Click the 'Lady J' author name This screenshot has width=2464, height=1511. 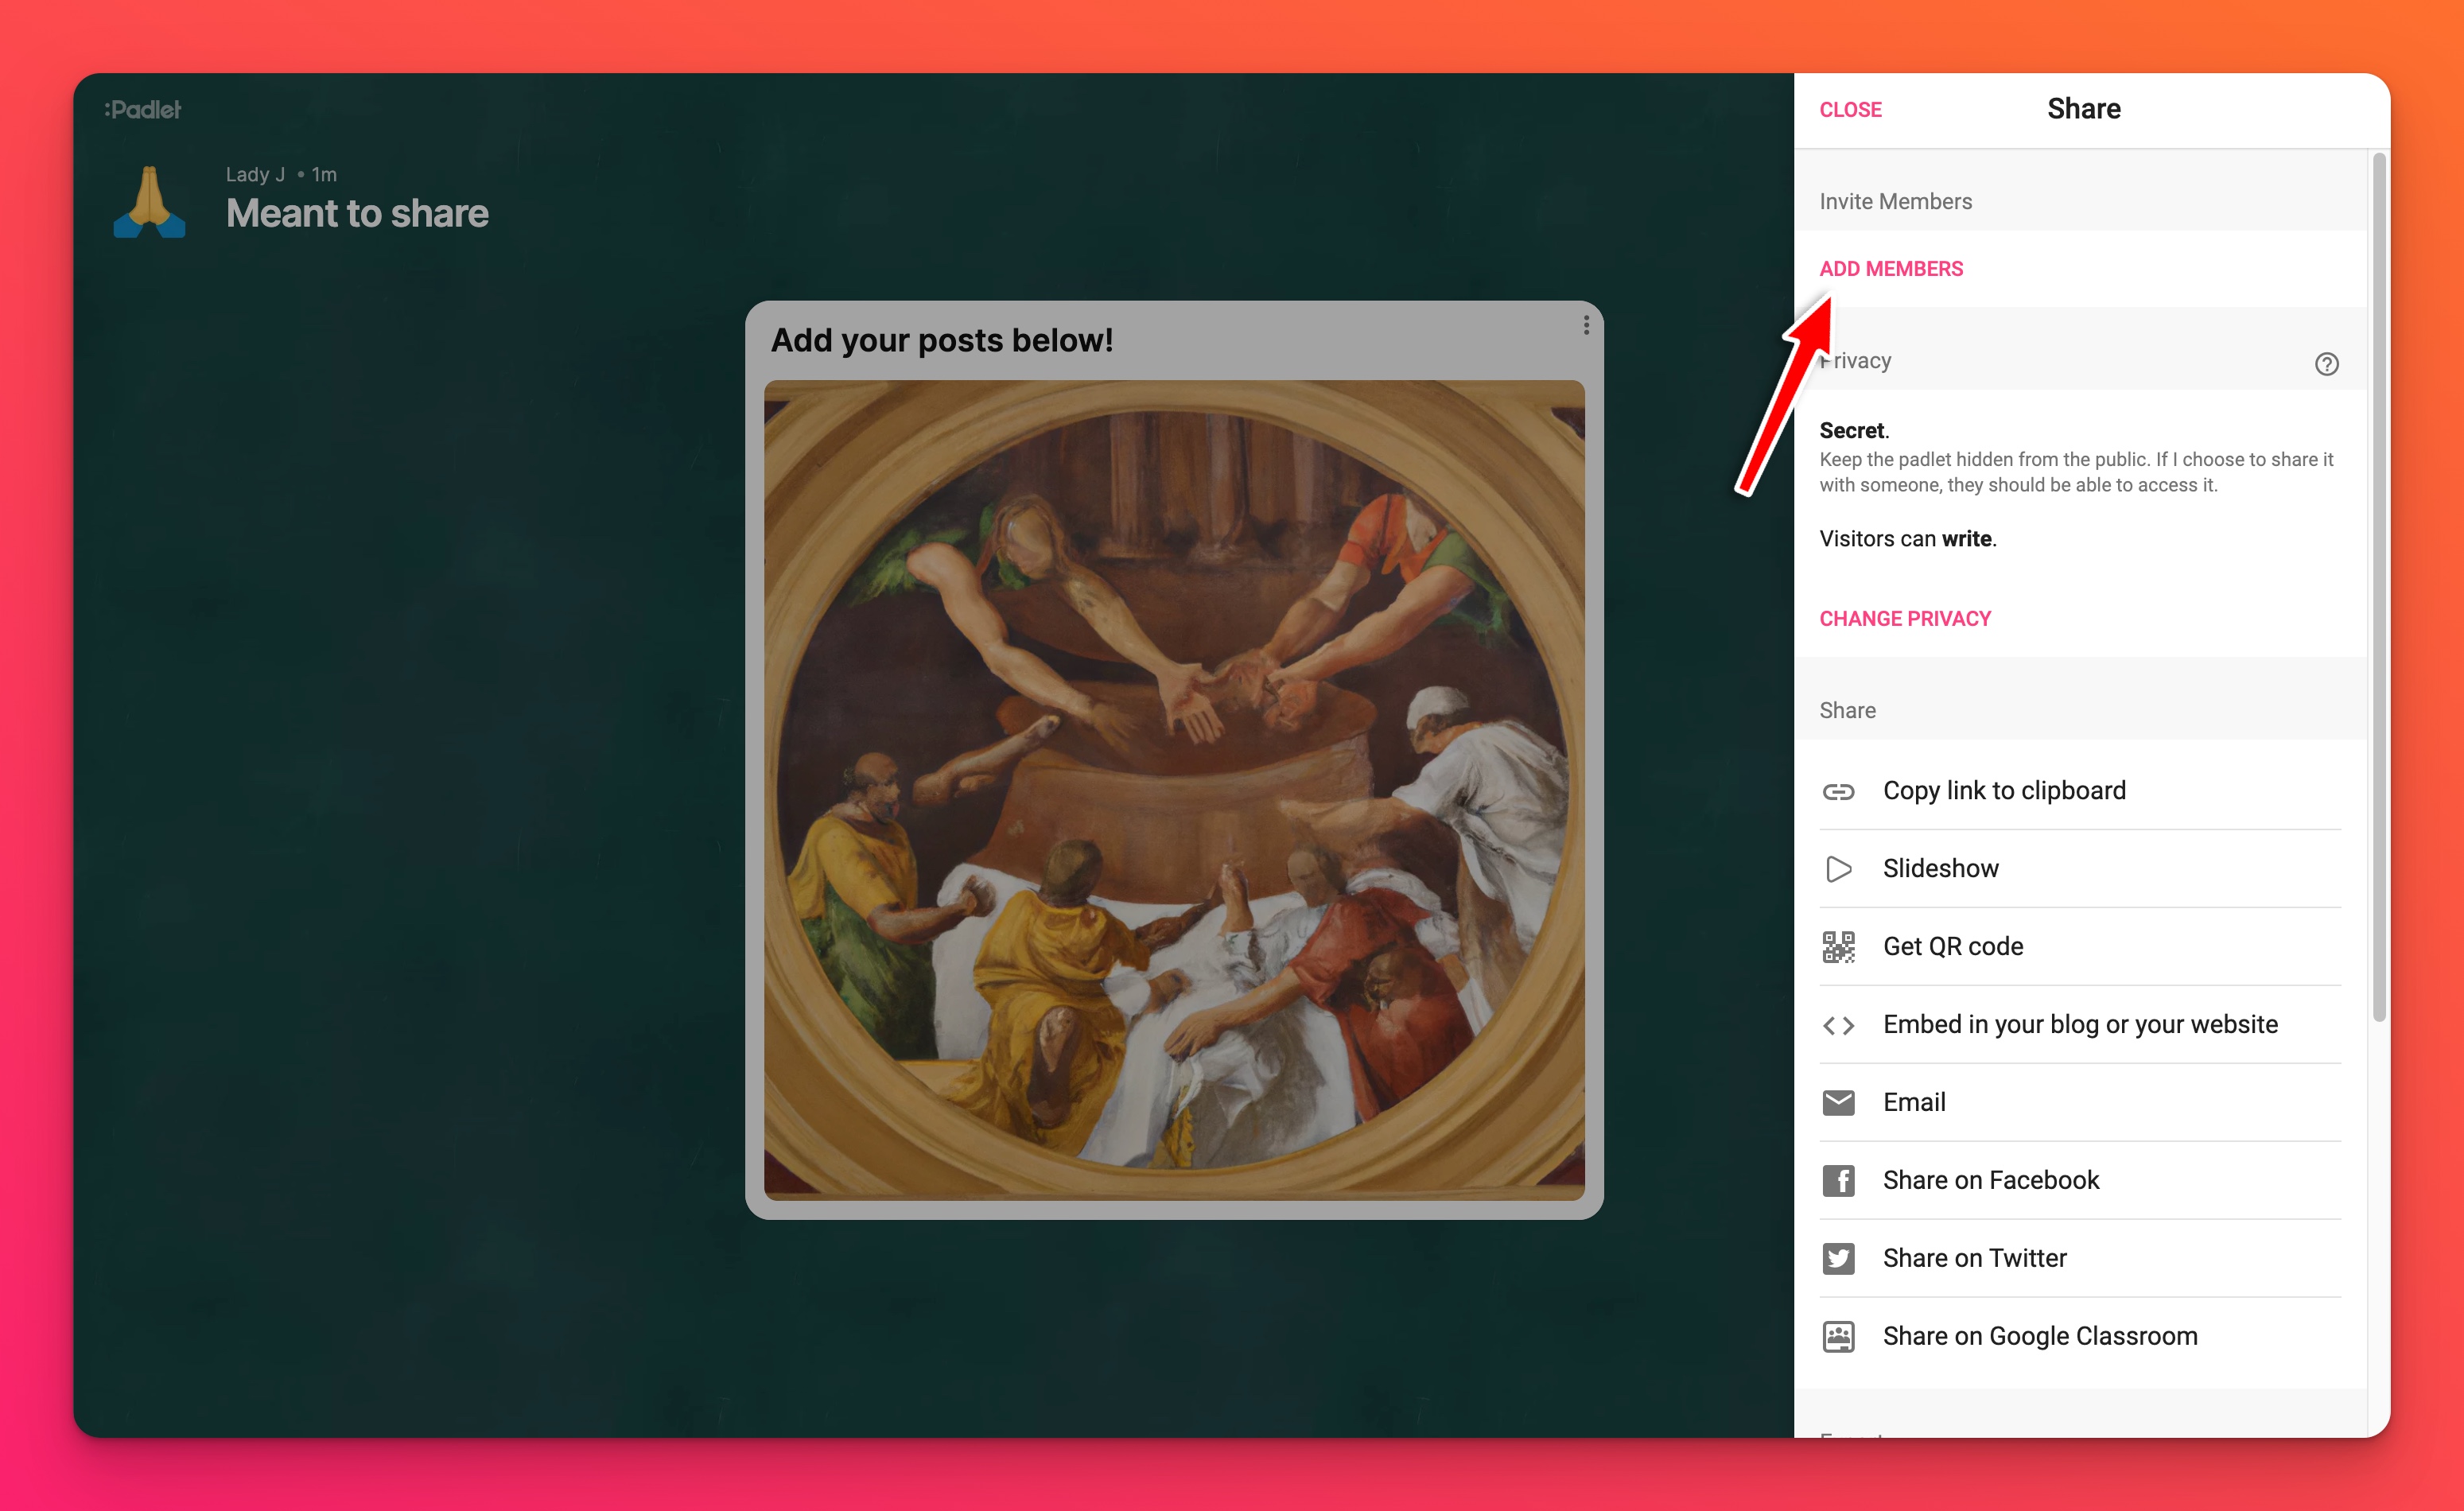[255, 174]
